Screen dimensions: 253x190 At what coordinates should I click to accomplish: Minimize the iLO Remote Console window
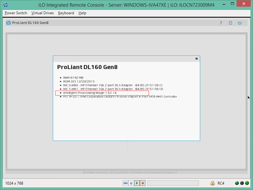[224, 4]
